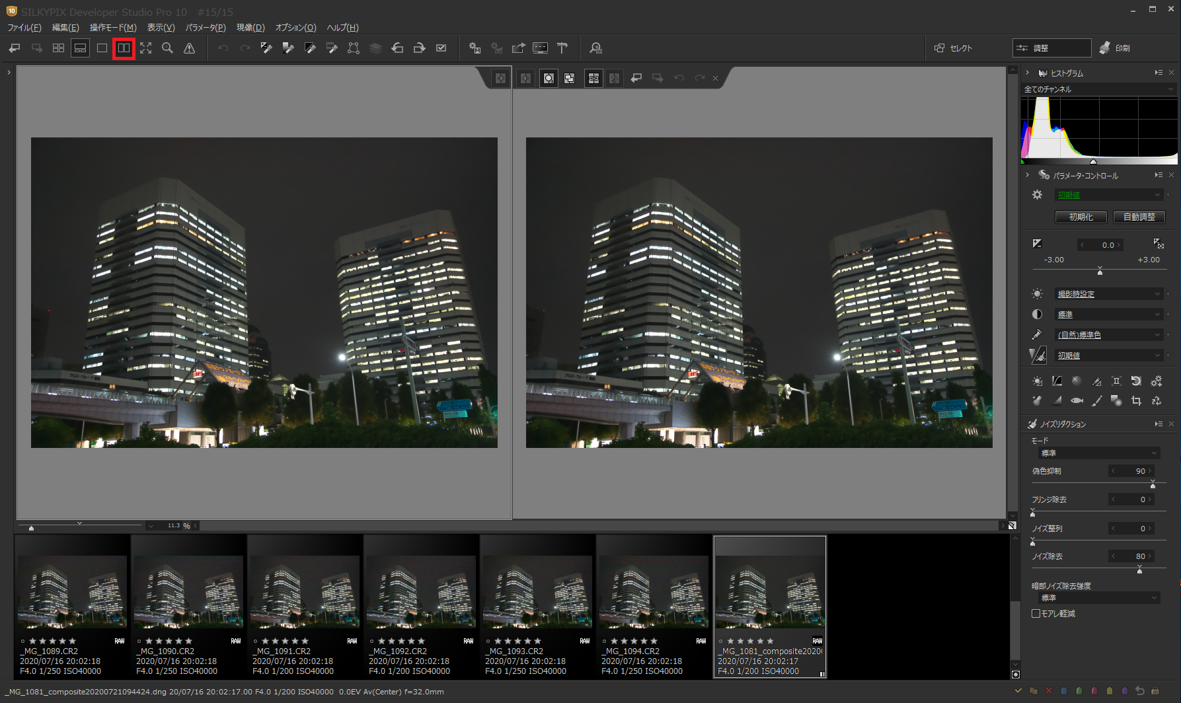Toggle link preview operations in comparison toolbar
Image resolution: width=1181 pixels, height=703 pixels.
coord(593,79)
